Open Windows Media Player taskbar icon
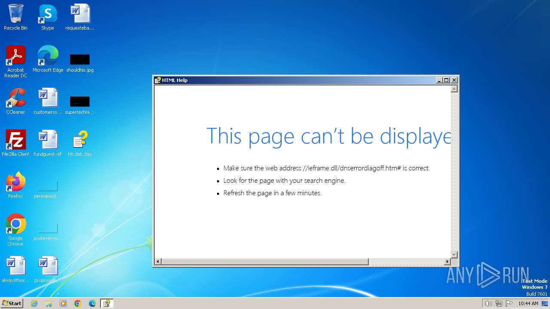The height and width of the screenshot is (309, 550). [x=63, y=303]
